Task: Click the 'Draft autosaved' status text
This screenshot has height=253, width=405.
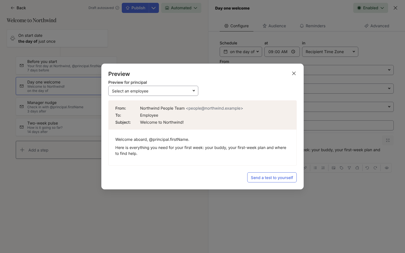Action: pyautogui.click(x=101, y=8)
